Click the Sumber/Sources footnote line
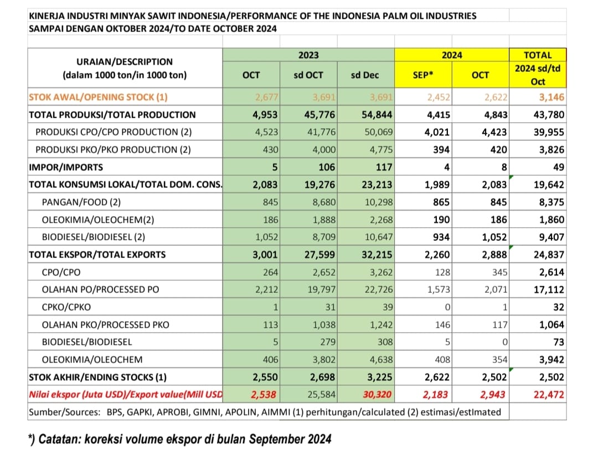Viewport: 598px width, 473px height. coord(266,412)
